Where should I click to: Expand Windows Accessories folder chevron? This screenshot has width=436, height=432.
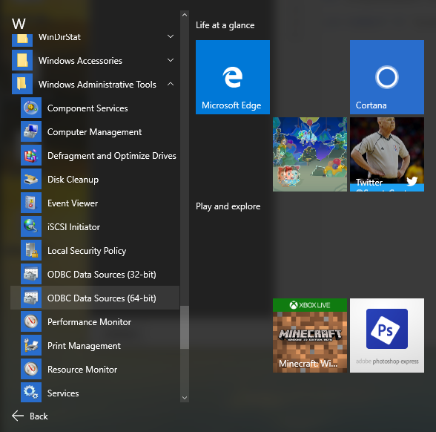click(x=171, y=60)
